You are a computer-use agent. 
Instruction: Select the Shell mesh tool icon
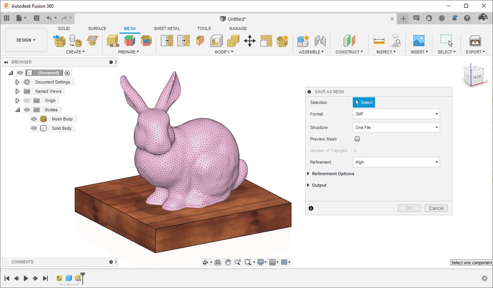tap(217, 41)
